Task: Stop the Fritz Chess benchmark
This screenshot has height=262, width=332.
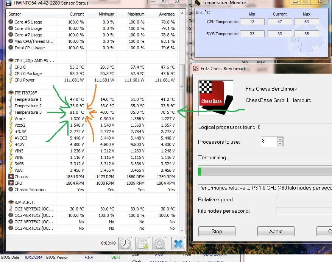Action: click(x=217, y=231)
